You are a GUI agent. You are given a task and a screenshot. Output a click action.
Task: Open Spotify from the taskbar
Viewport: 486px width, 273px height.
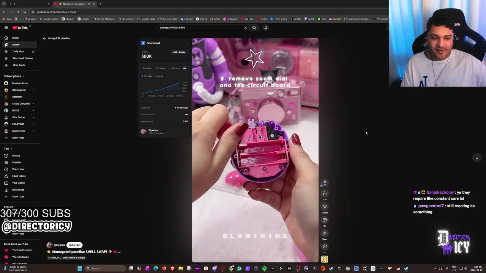pos(264,268)
